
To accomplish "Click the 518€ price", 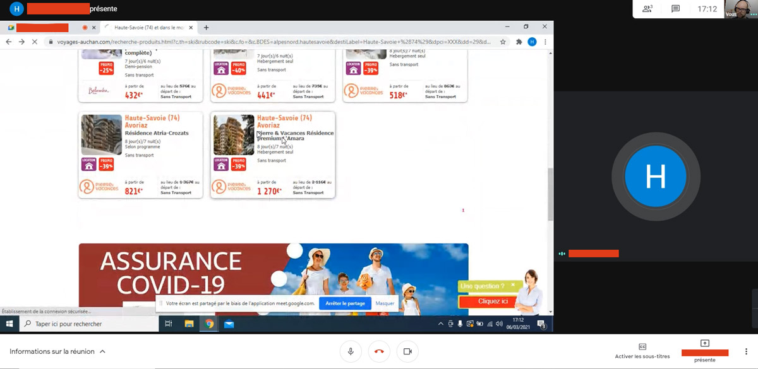I will coord(399,95).
